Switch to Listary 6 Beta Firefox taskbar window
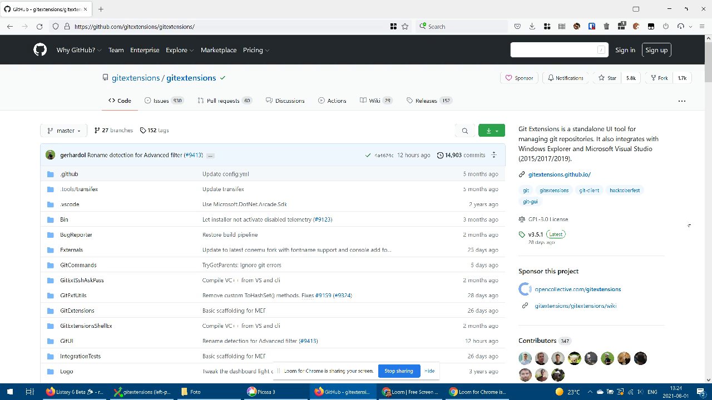This screenshot has height=400, width=712. pos(76,392)
